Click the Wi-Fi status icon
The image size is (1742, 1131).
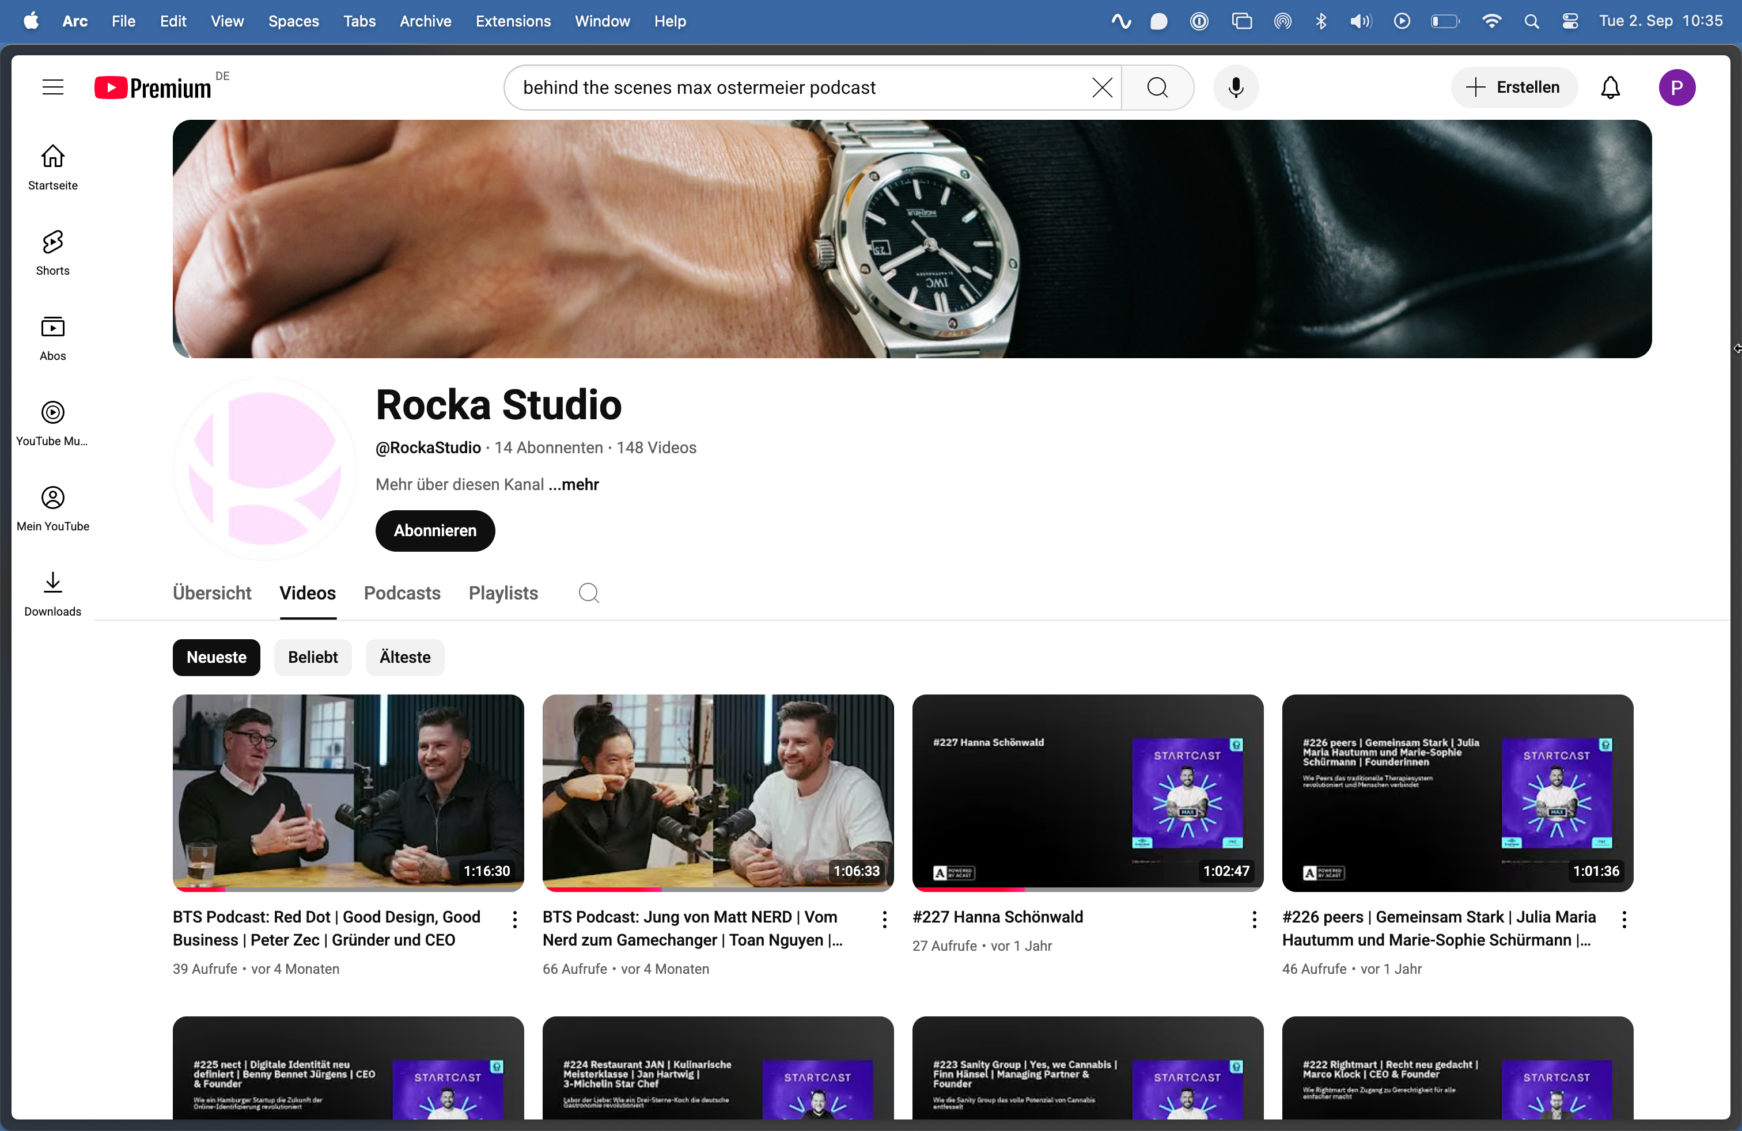(1491, 21)
